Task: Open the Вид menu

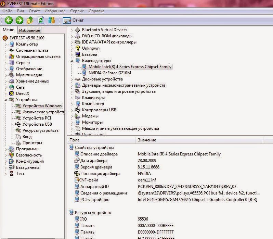Action: point(21,11)
